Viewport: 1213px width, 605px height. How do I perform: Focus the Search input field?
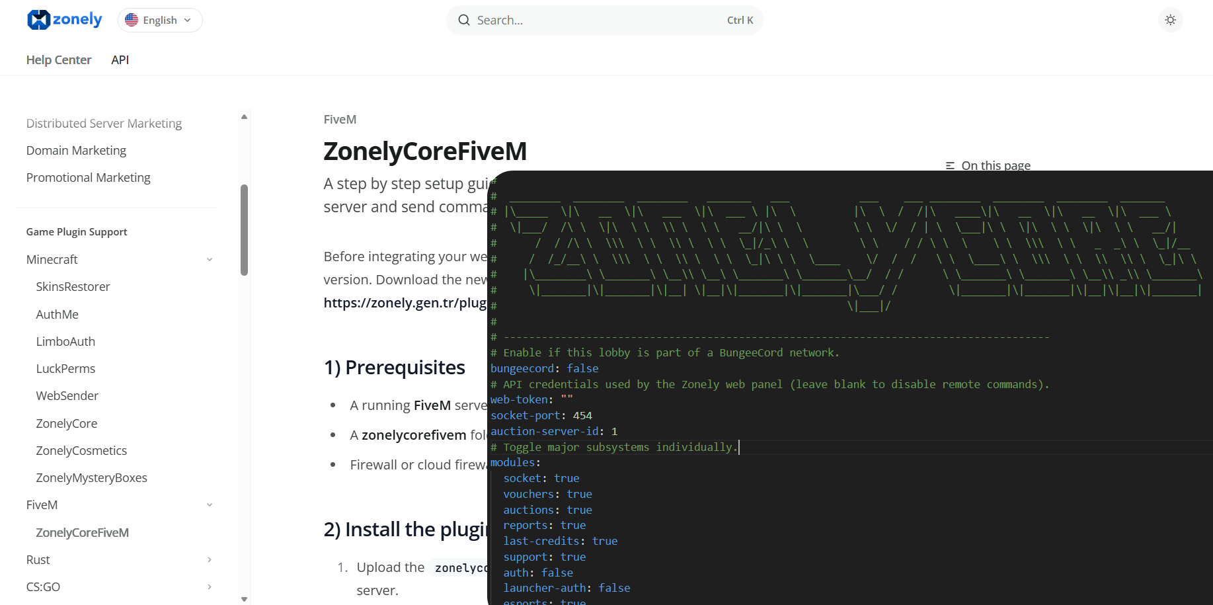pyautogui.click(x=595, y=20)
